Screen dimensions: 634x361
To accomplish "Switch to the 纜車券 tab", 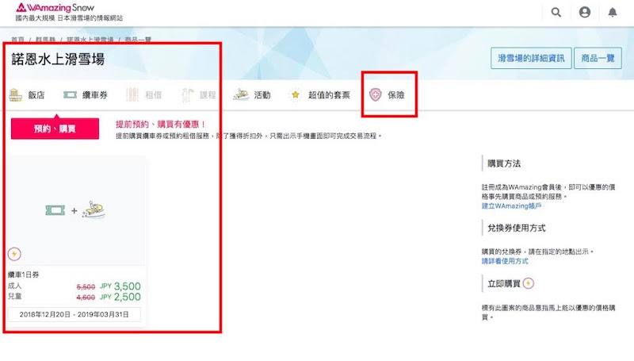I will pyautogui.click(x=86, y=95).
